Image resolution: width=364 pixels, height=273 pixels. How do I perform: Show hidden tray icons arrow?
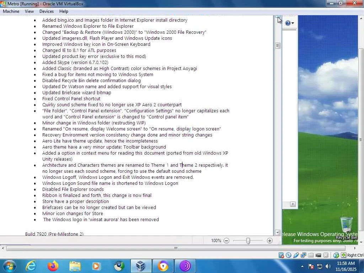[302, 266]
